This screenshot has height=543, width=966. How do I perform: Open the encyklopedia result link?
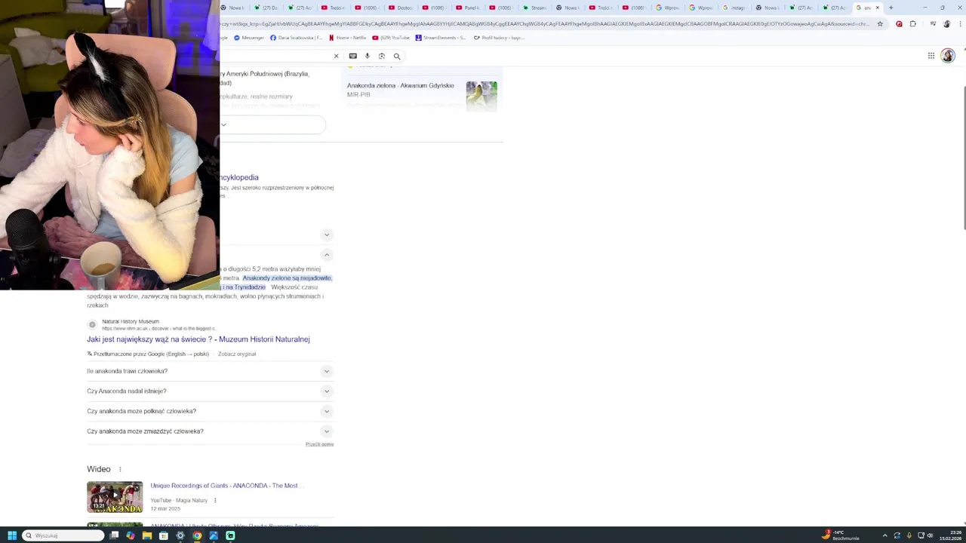click(239, 177)
